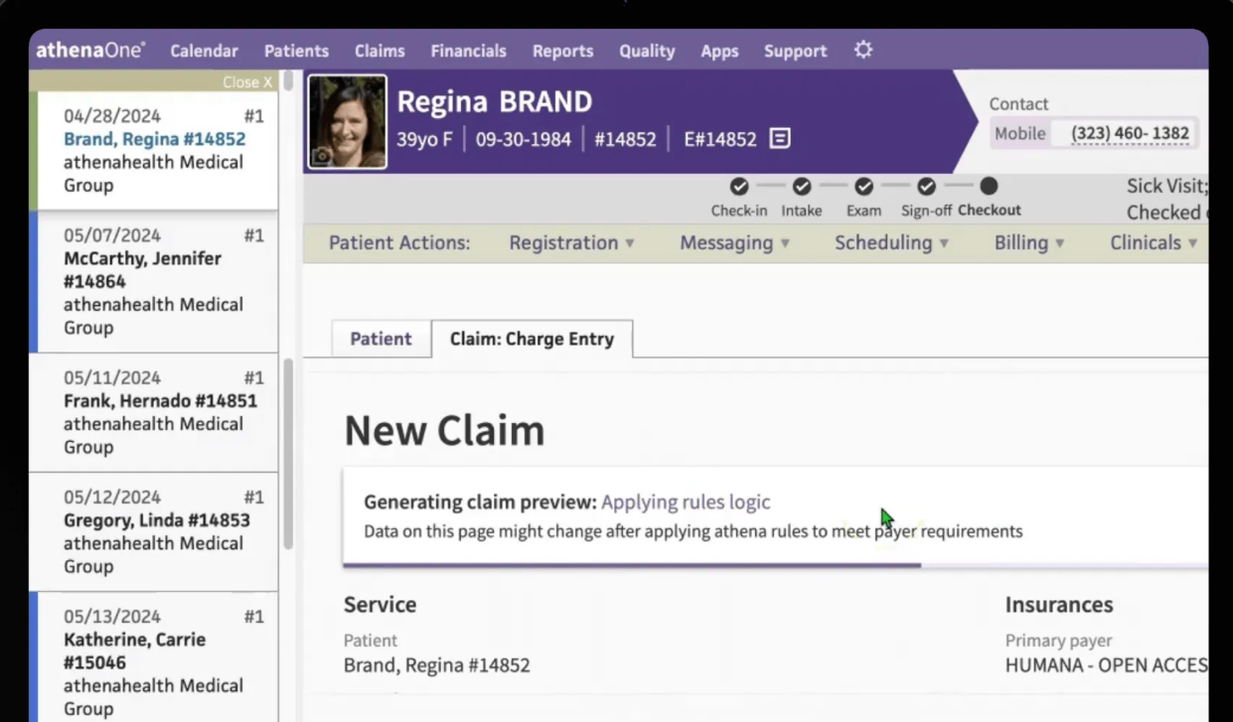Click the 39yo F age text

pyautogui.click(x=424, y=139)
